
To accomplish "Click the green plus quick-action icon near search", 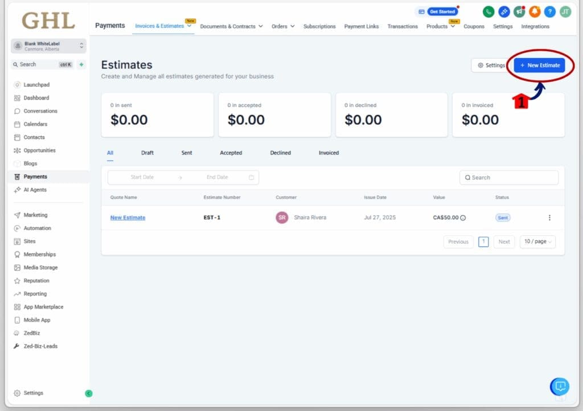I will coord(81,64).
